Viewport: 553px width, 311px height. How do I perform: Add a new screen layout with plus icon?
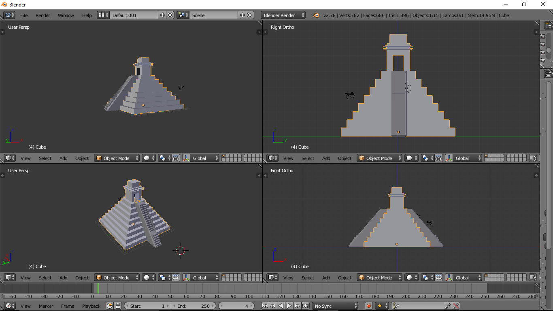tap(163, 15)
